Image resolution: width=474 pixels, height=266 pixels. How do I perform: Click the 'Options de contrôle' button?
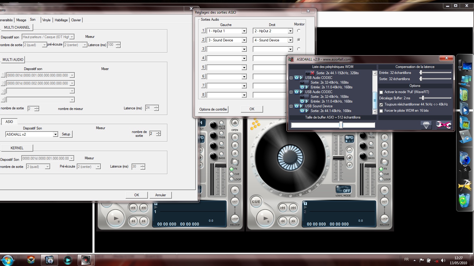[x=213, y=109]
